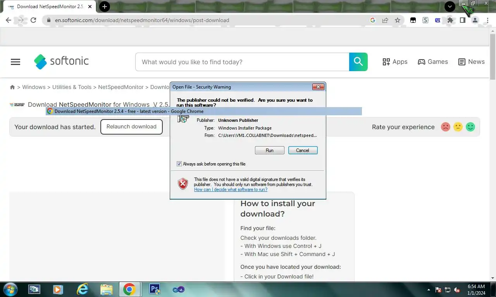Open Chrome's three-dot menu

click(487, 20)
